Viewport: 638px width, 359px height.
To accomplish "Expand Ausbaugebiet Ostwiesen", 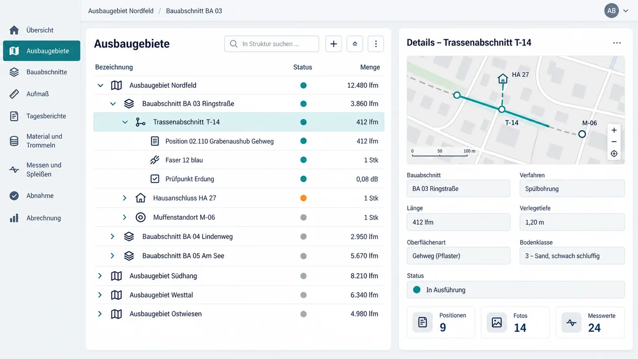I will (100, 314).
